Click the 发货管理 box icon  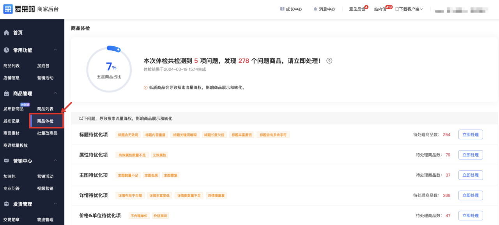tap(6, 204)
